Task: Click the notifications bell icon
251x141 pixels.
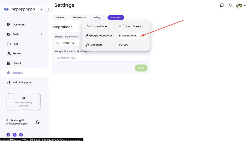Action: coord(230,5)
